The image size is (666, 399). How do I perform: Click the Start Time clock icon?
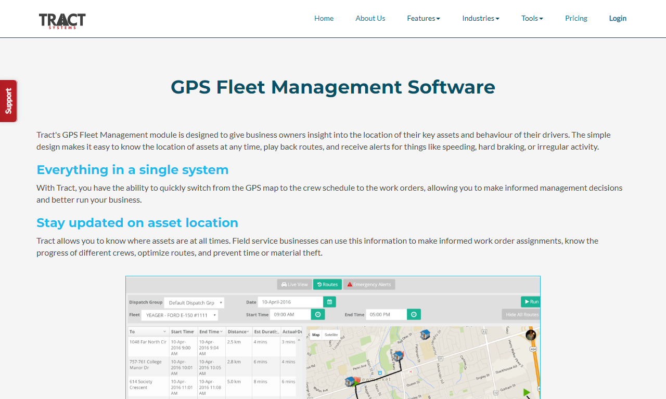(x=318, y=314)
